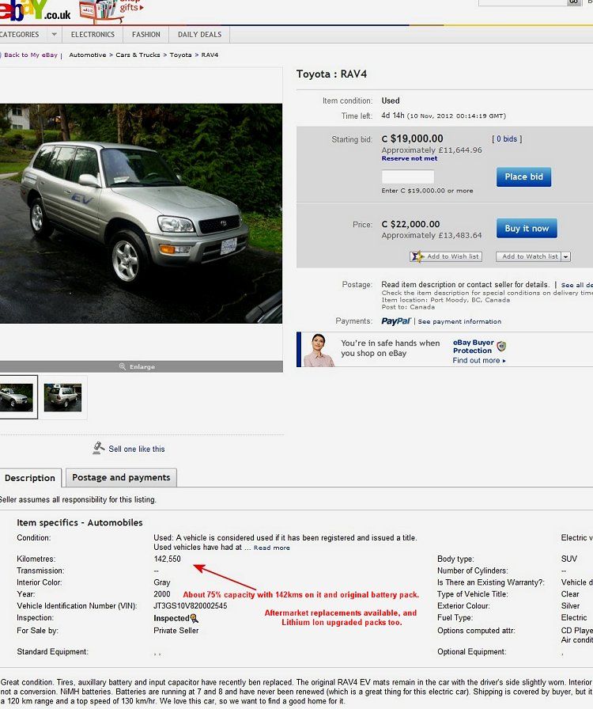Click the Inspected badge icon

pos(194,618)
